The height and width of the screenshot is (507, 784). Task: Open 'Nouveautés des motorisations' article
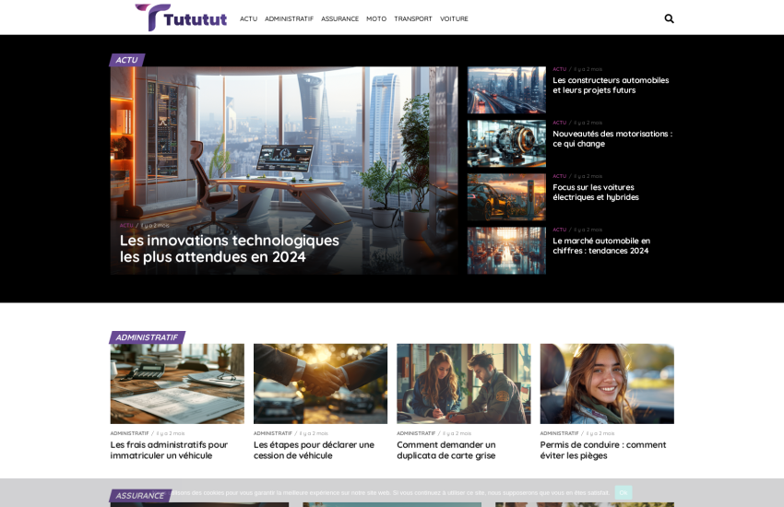click(x=612, y=138)
